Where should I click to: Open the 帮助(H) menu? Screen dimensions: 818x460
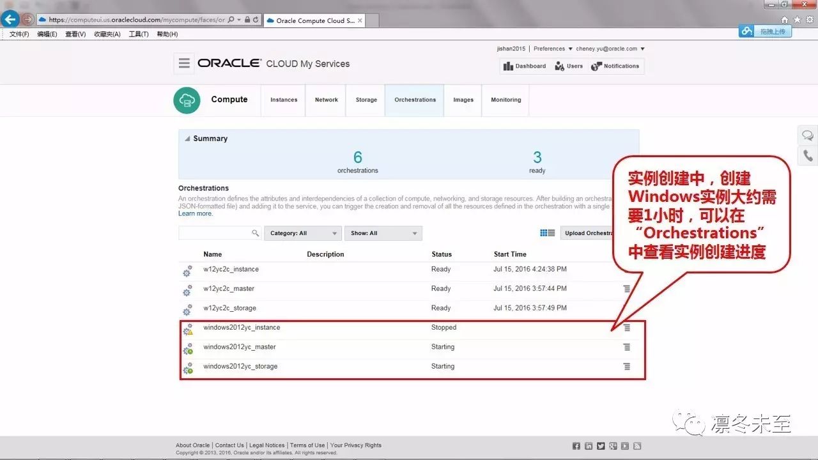coord(167,34)
